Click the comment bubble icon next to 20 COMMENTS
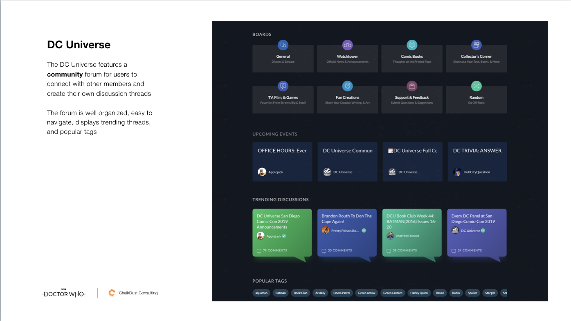The height and width of the screenshot is (321, 571). (x=324, y=251)
